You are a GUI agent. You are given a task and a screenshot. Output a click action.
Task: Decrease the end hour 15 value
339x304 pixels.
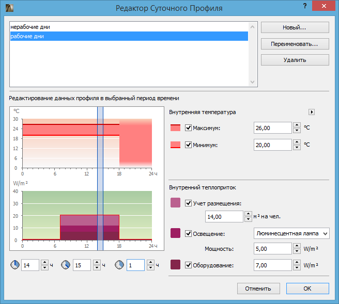[x=97, y=268]
